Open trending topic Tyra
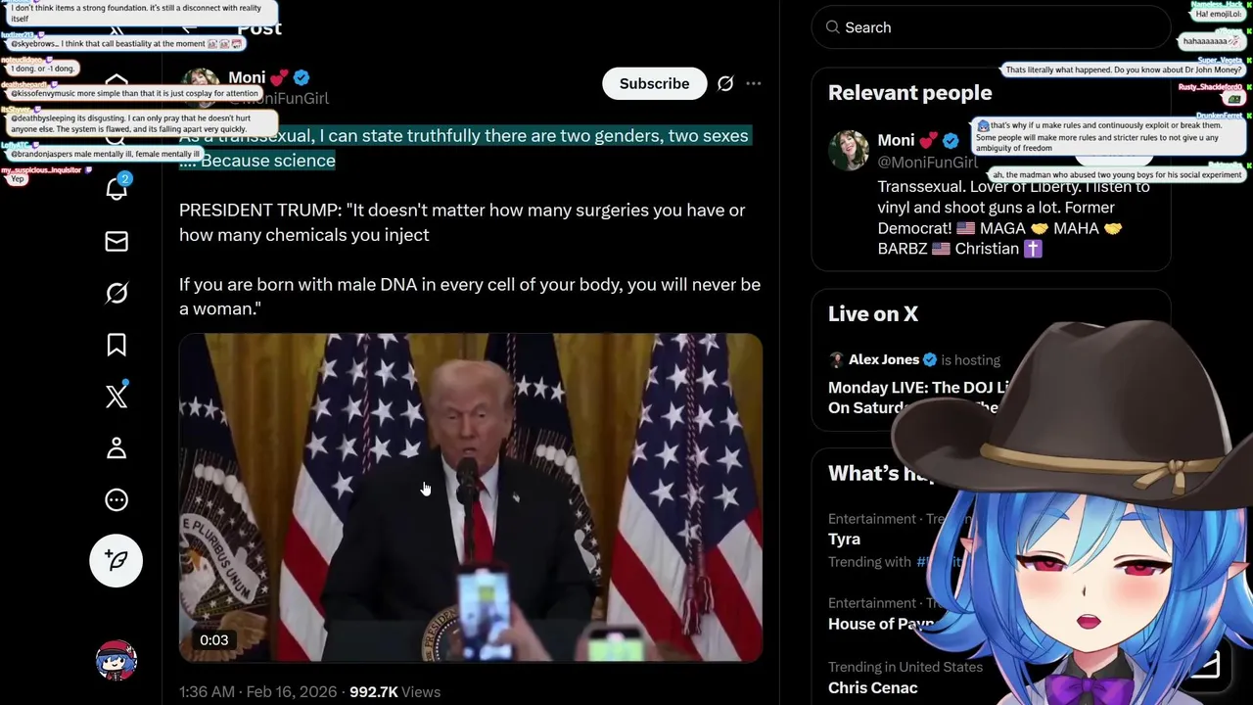 tap(845, 539)
